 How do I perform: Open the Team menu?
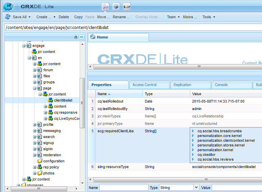(x=173, y=17)
